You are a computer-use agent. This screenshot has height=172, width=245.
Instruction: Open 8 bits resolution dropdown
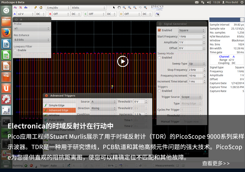[x=89, y=8]
